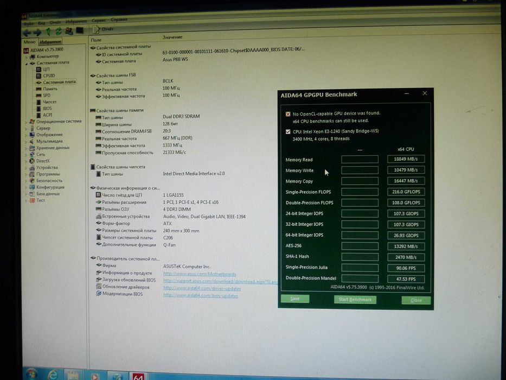Open the asus.com Motherboards link

200,274
